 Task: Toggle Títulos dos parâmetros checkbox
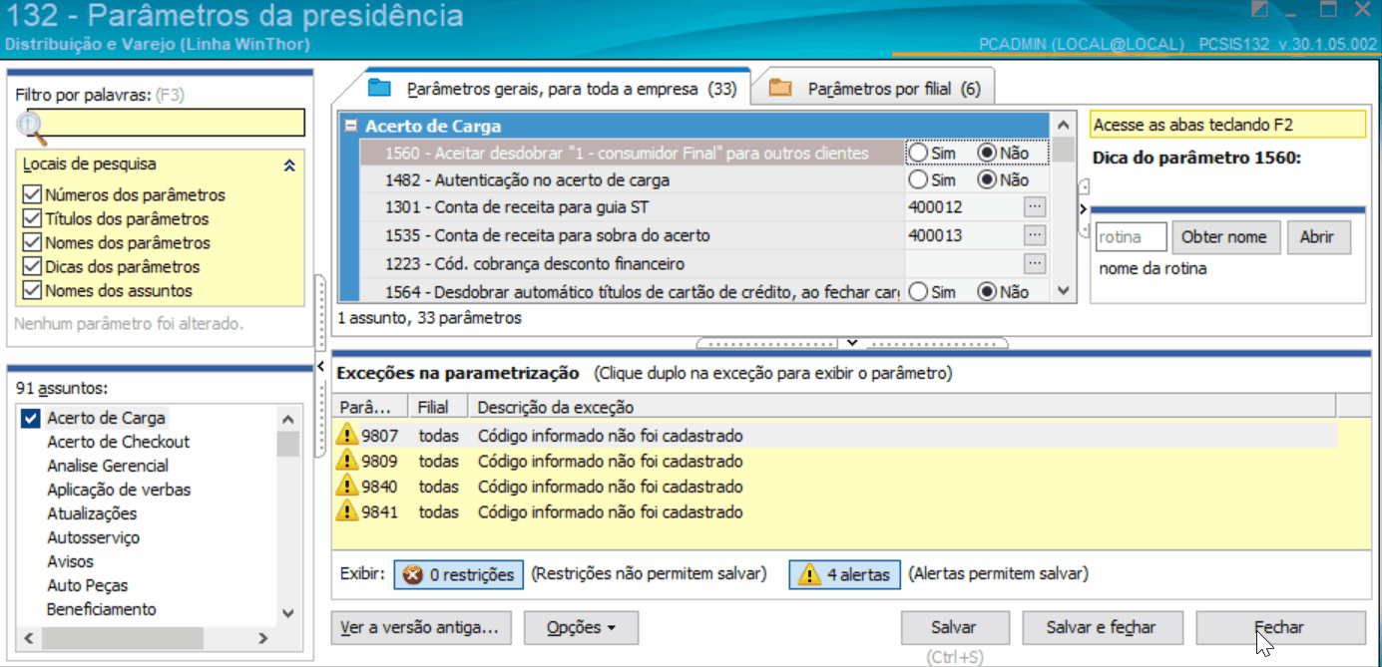tap(31, 219)
